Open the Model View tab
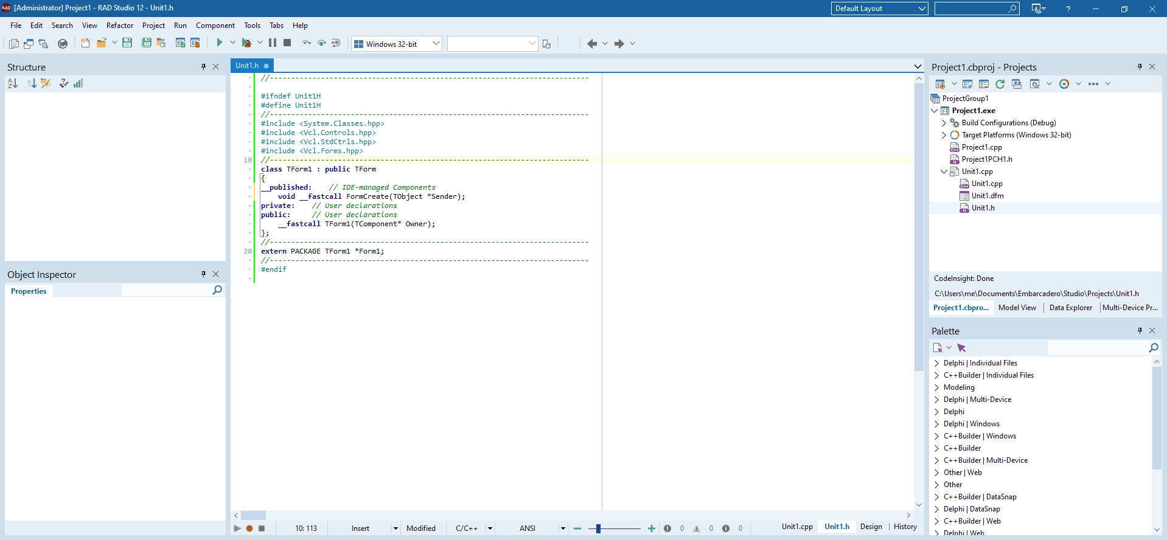Screen dimensions: 1167x540 click(1017, 308)
